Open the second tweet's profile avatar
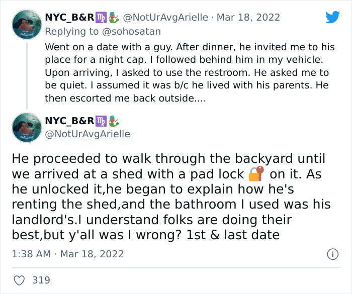The image size is (352, 294). pos(26,128)
